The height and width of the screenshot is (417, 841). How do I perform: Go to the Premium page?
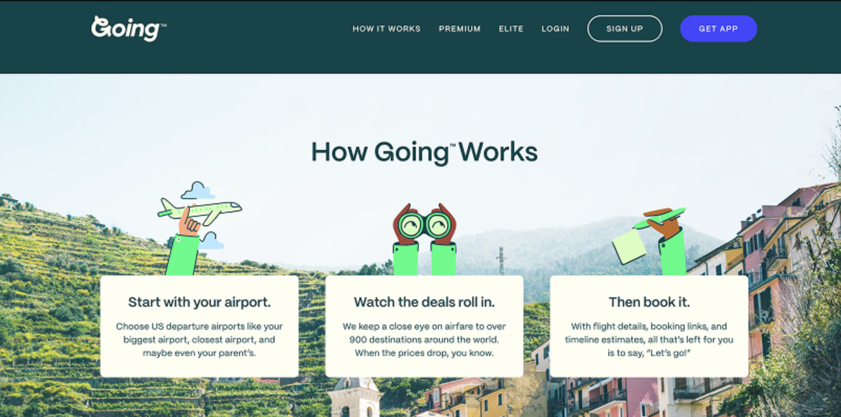pyautogui.click(x=460, y=29)
